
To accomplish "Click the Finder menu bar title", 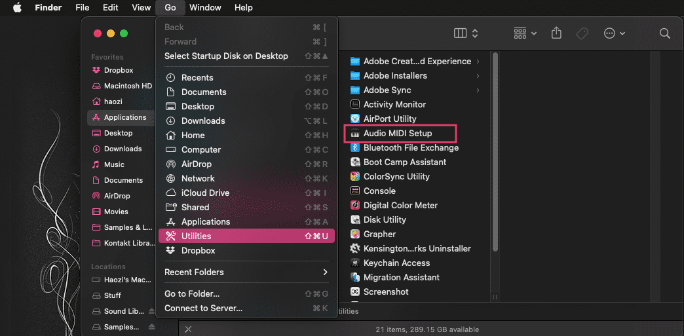I will coord(48,7).
